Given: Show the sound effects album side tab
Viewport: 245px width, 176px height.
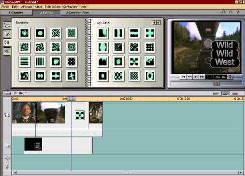Looking at the screenshot, I should (x=7, y=51).
